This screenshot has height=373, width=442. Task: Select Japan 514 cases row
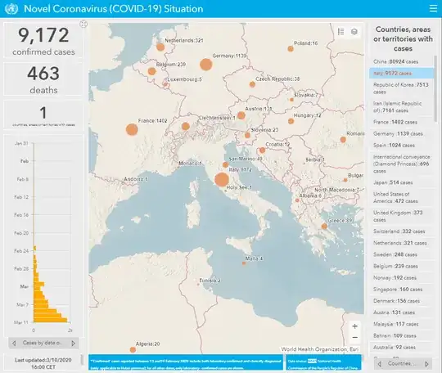402,182
